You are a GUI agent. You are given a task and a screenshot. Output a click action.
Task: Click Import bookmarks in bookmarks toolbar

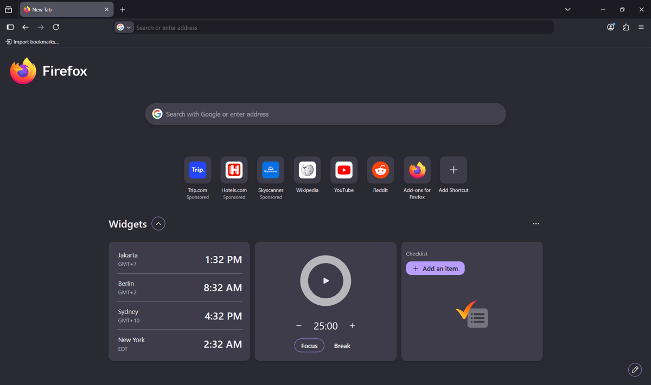click(32, 42)
